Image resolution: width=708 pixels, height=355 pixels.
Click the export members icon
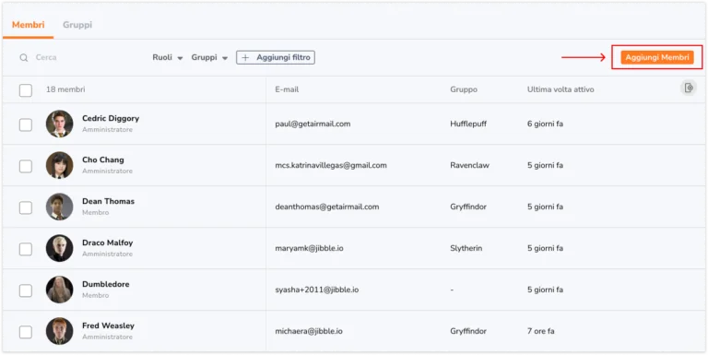pos(689,88)
